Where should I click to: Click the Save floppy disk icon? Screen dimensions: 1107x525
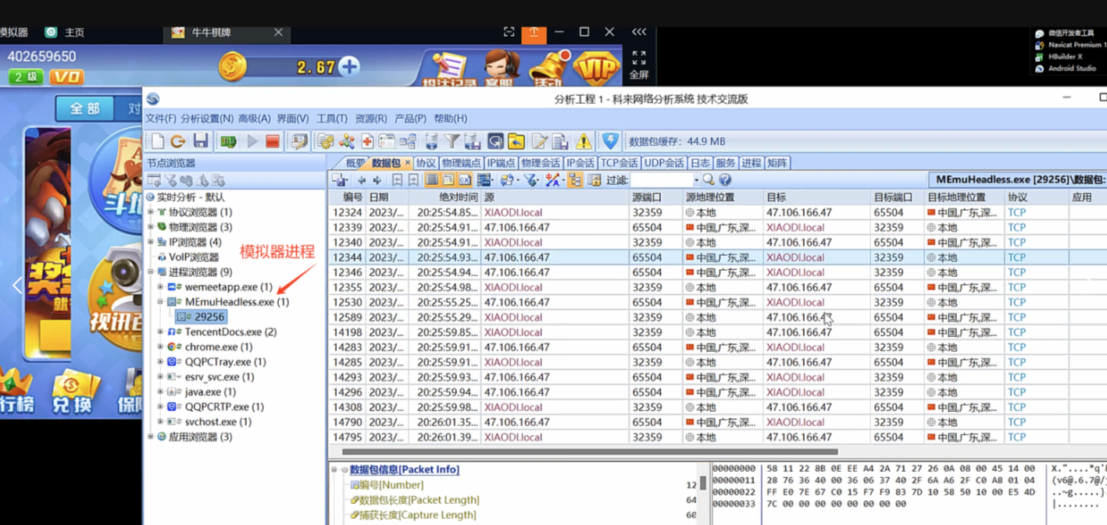click(x=201, y=141)
